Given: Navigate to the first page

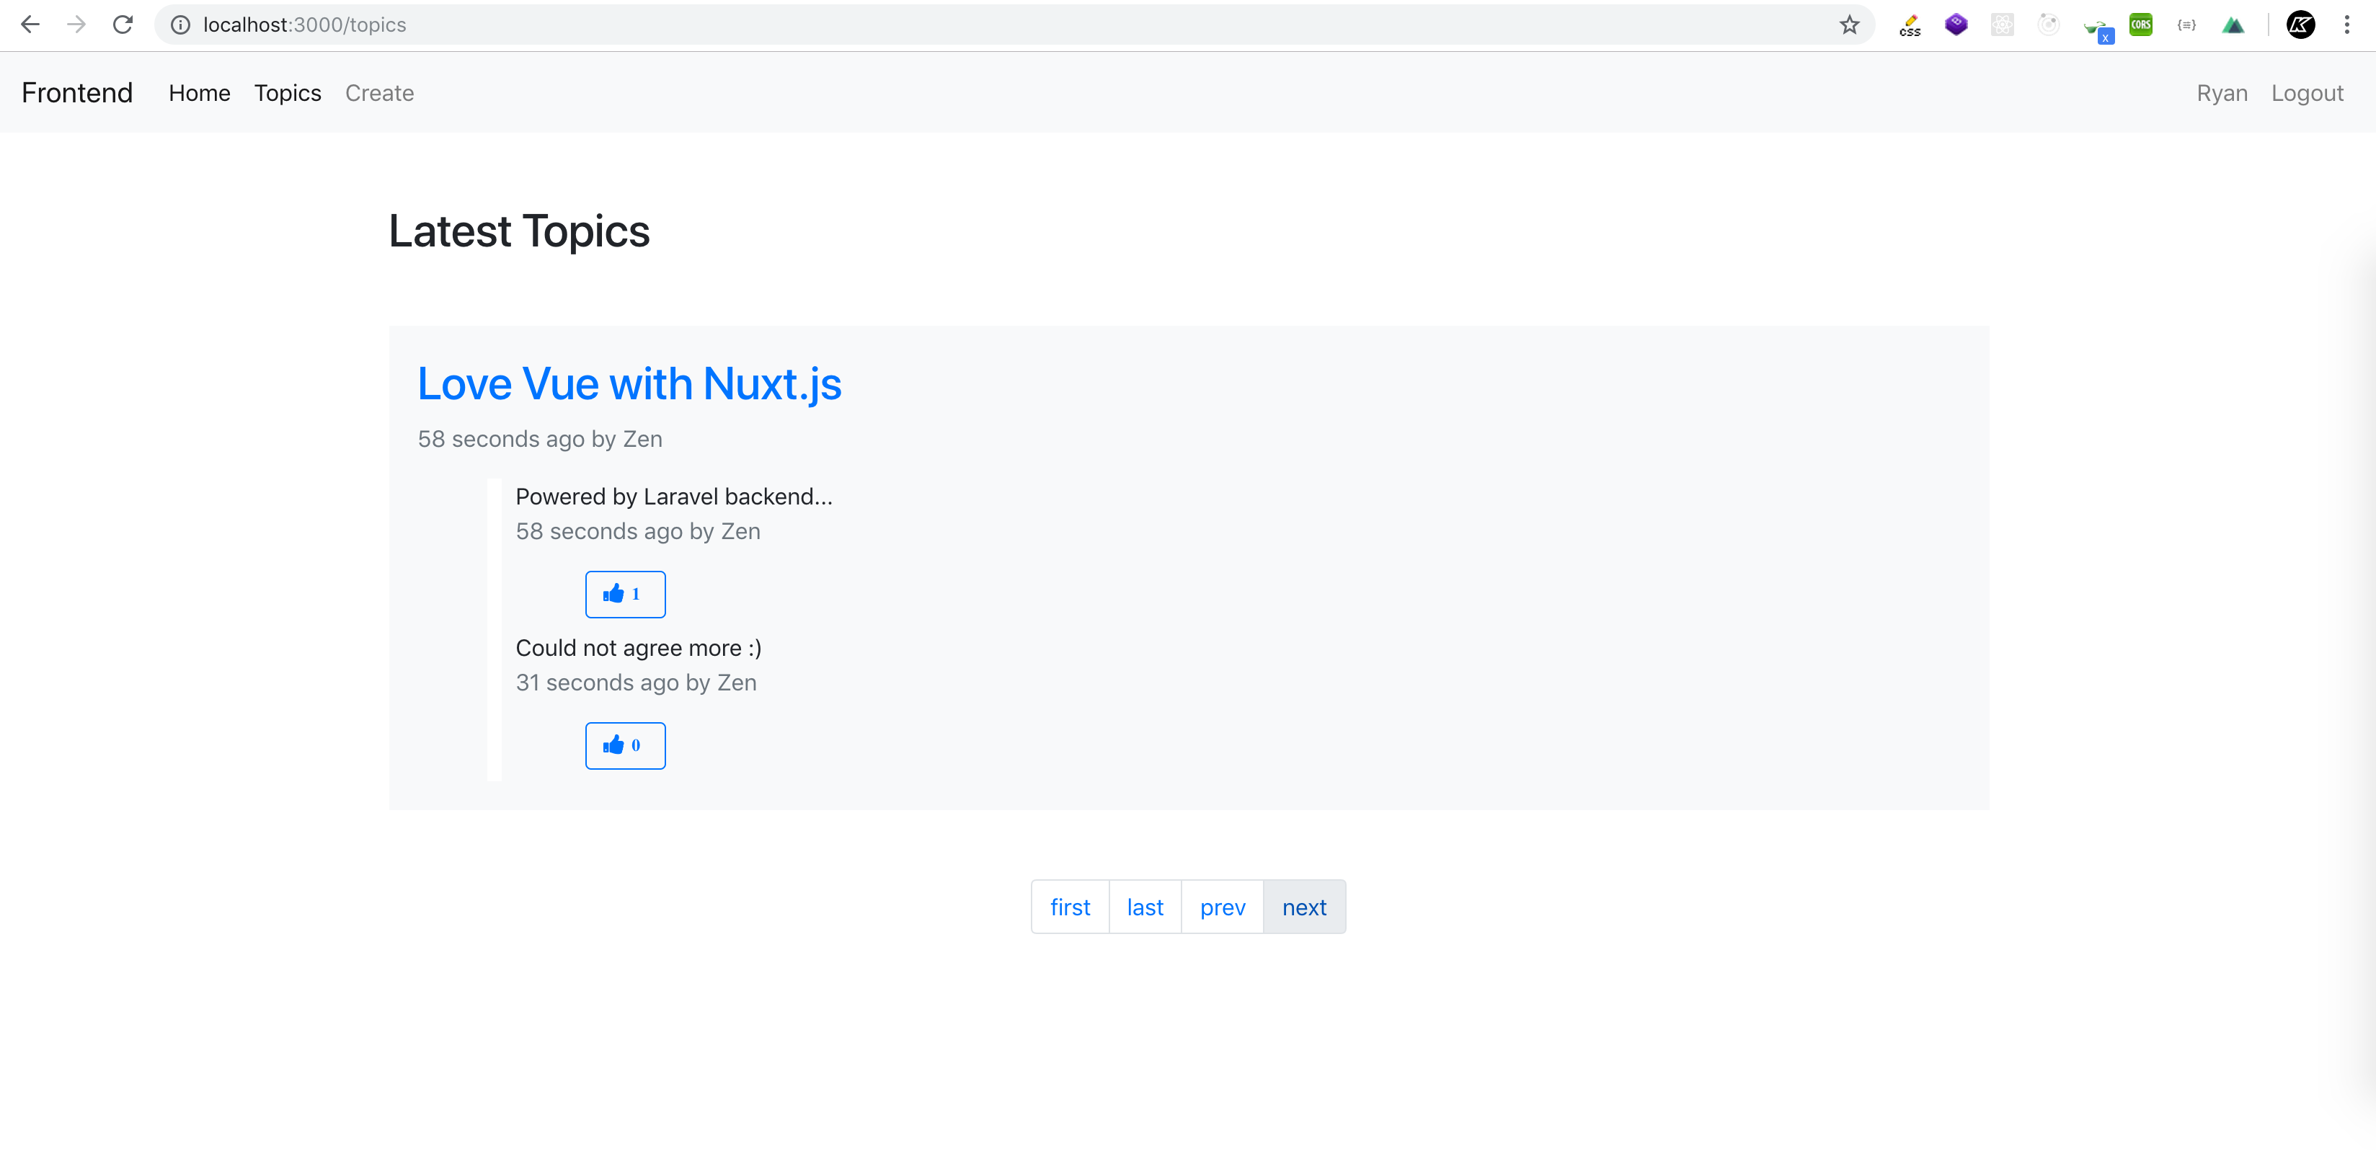Looking at the screenshot, I should [1068, 907].
